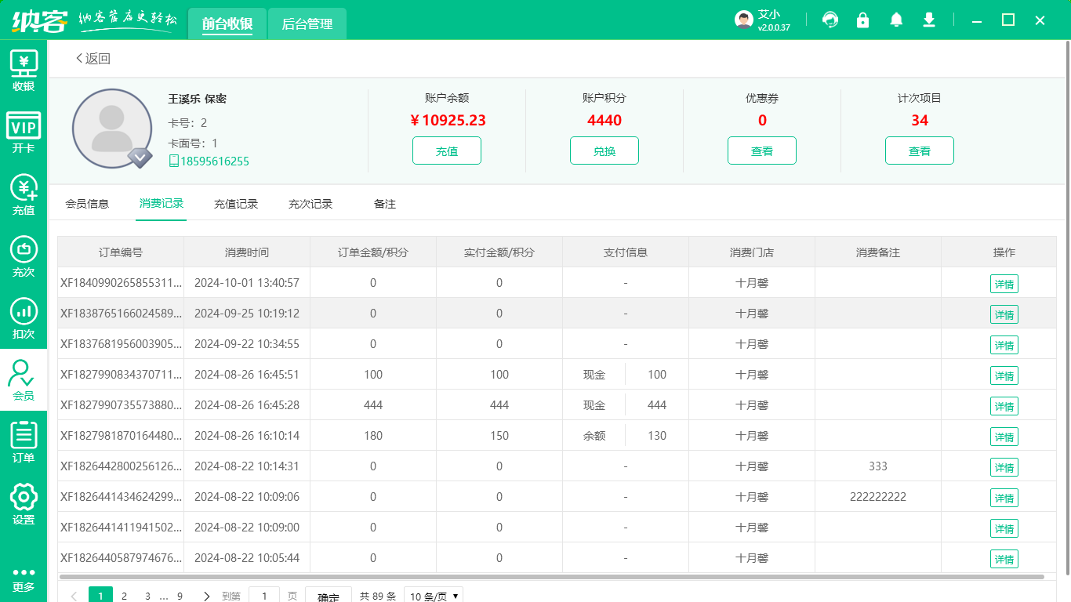Viewport: 1071px width, 602px height.
Task: Expand the 更多 more menu
Action: 24,578
